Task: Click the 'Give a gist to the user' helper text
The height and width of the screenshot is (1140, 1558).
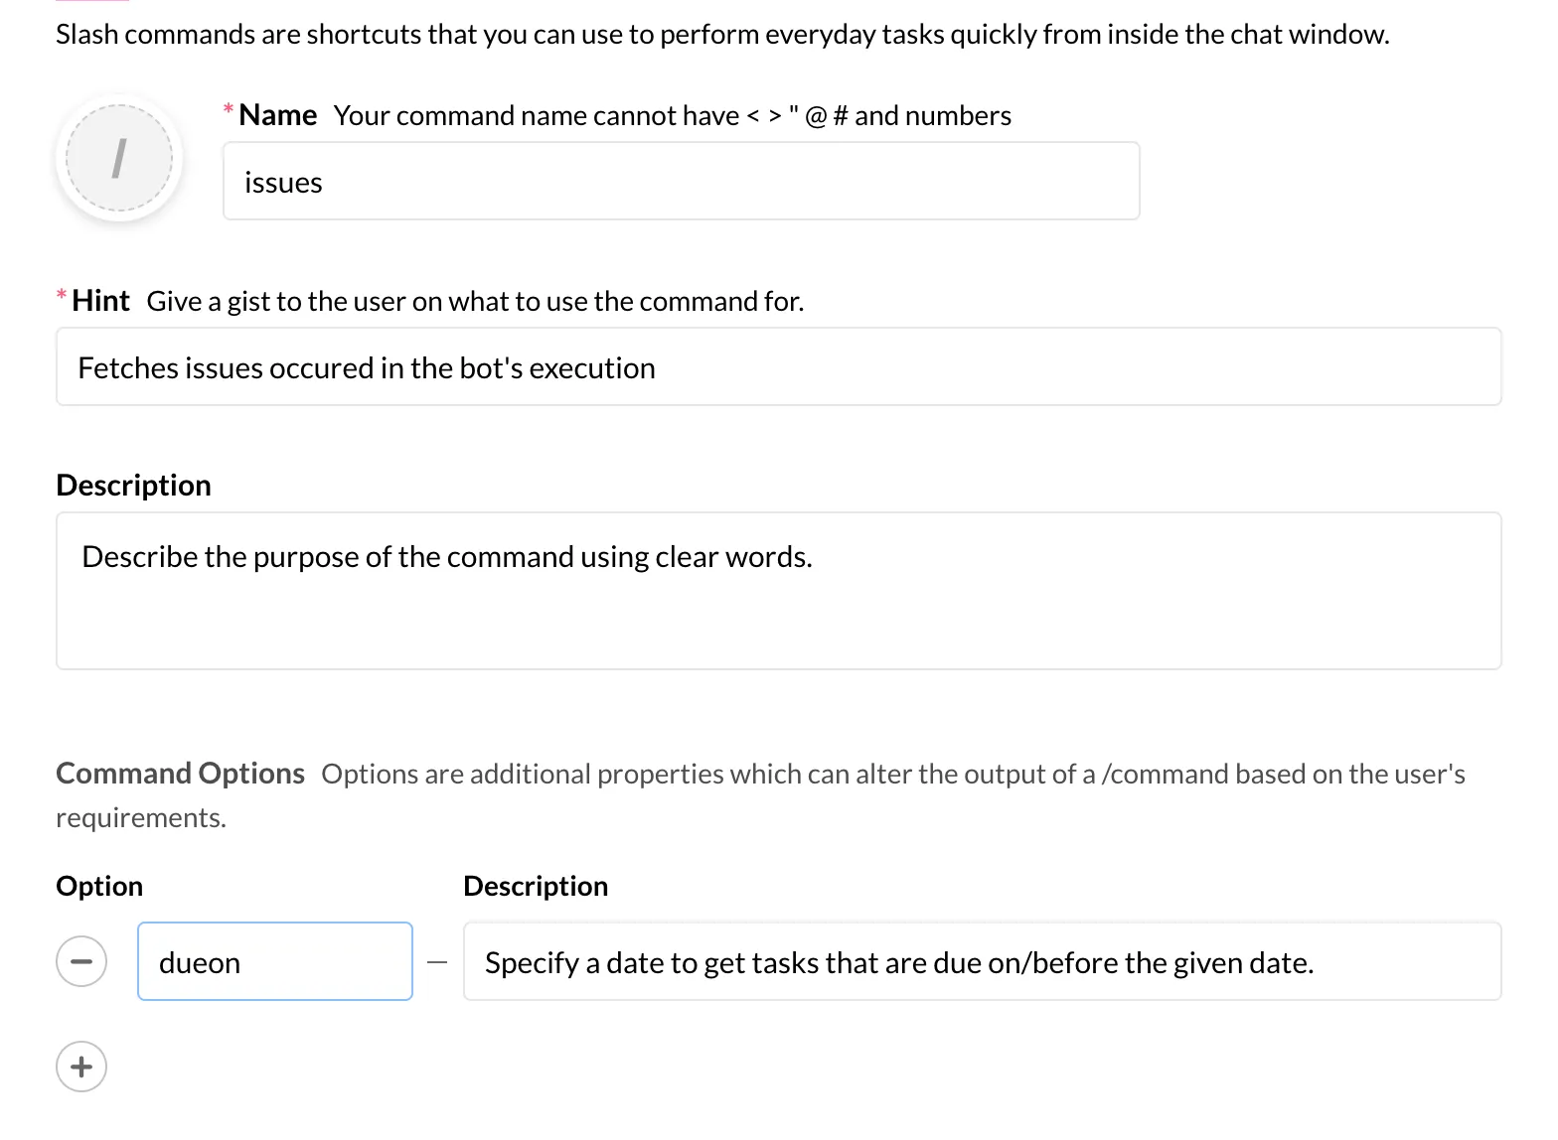Action: (x=475, y=302)
